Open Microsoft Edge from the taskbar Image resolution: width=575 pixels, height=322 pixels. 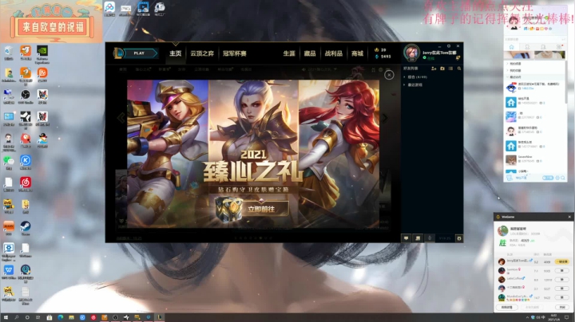60,317
